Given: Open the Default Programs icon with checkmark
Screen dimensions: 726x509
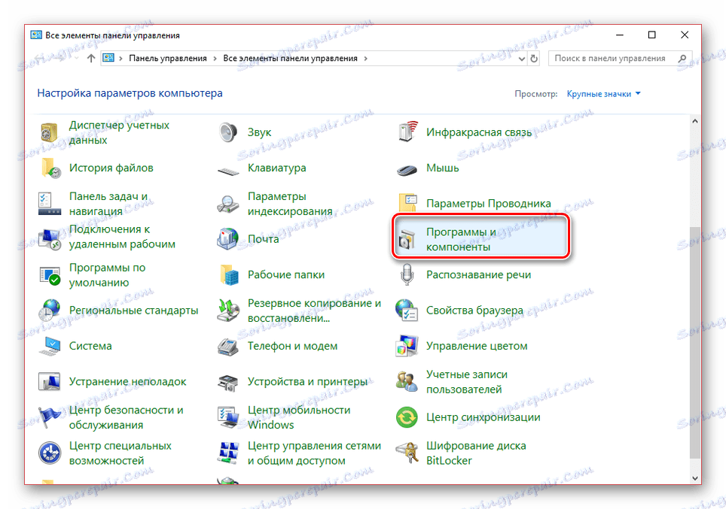Looking at the screenshot, I should (50, 275).
